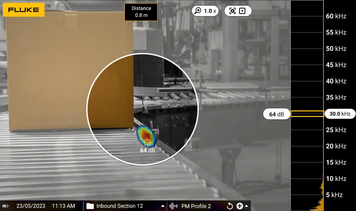
Task: Click the 64 dB level badge by the spectrum
Action: 277,114
